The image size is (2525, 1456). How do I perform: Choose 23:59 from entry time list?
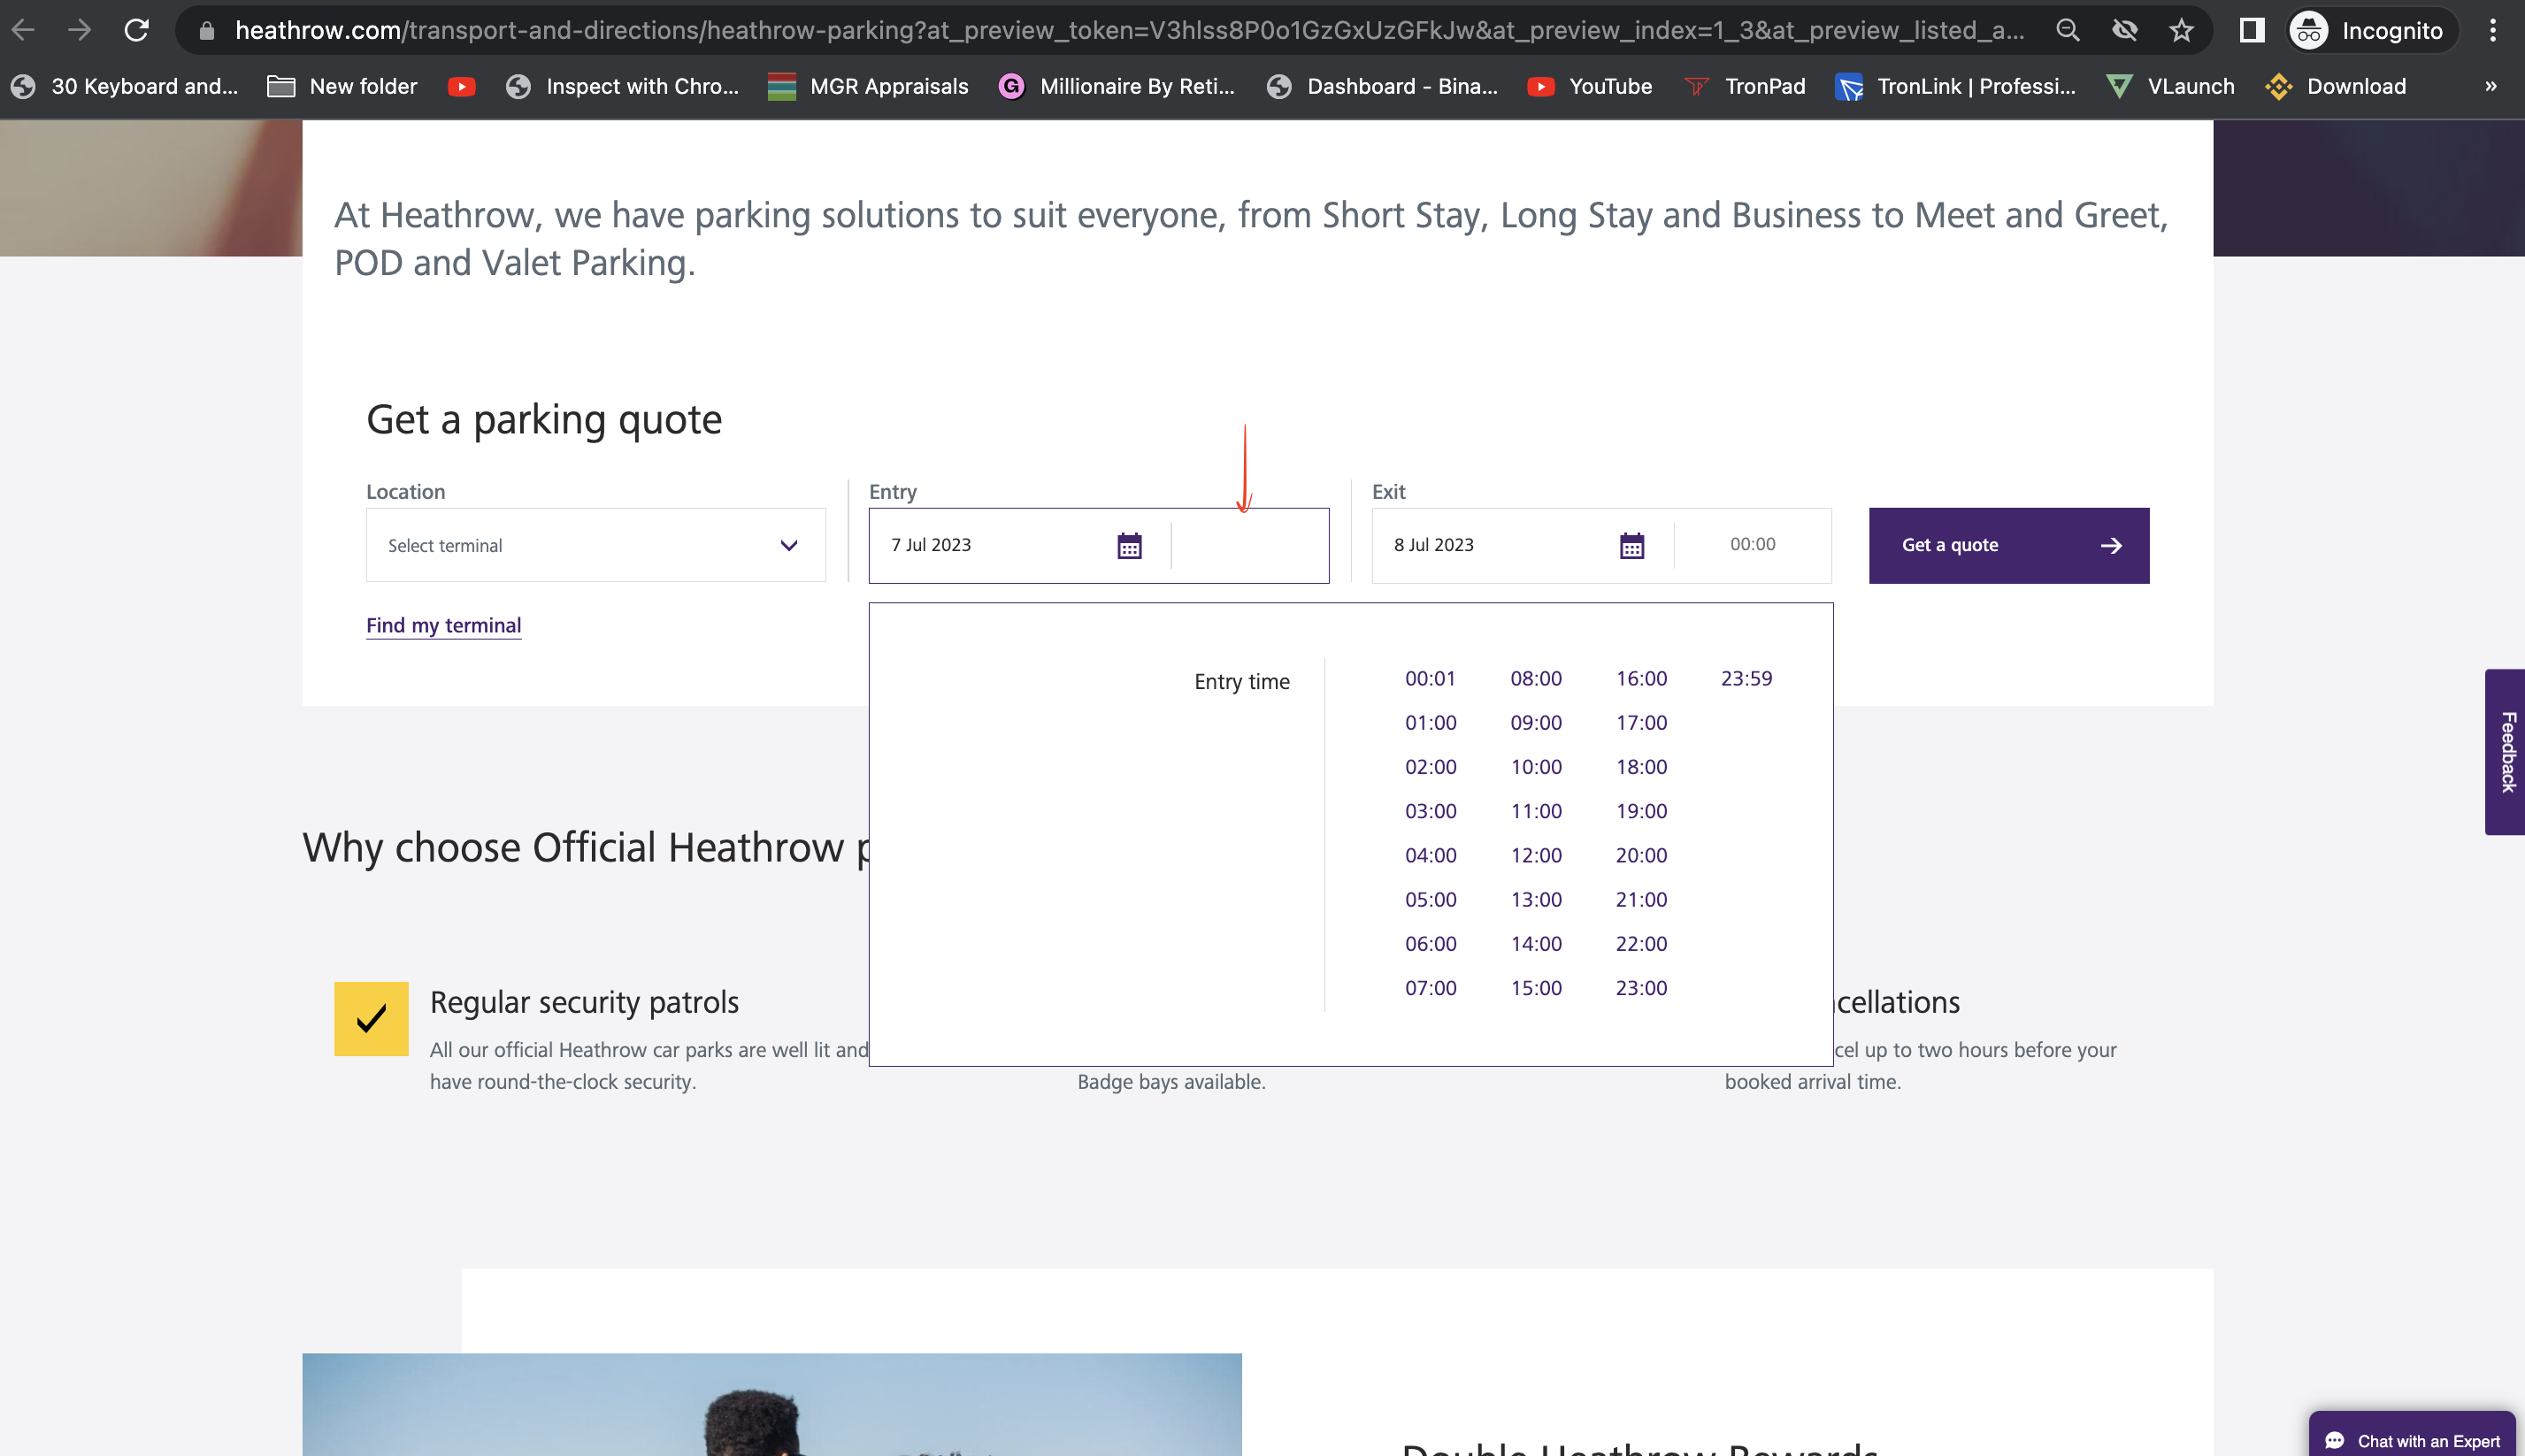pos(1745,678)
